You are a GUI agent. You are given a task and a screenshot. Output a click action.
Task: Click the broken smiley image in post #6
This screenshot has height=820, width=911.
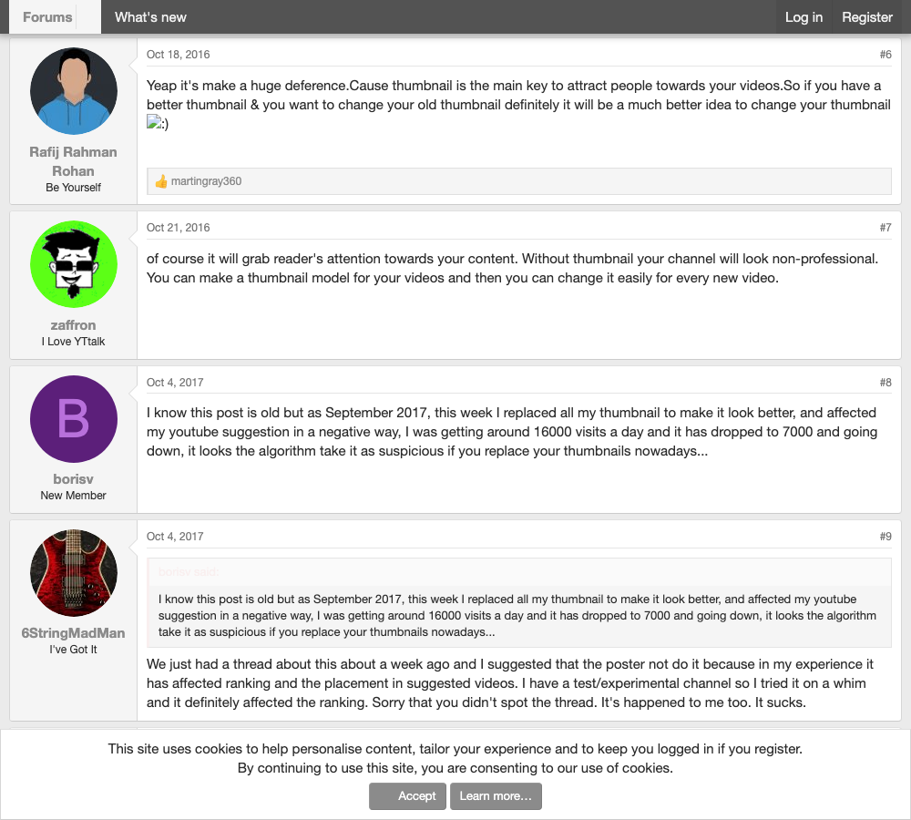pos(158,123)
